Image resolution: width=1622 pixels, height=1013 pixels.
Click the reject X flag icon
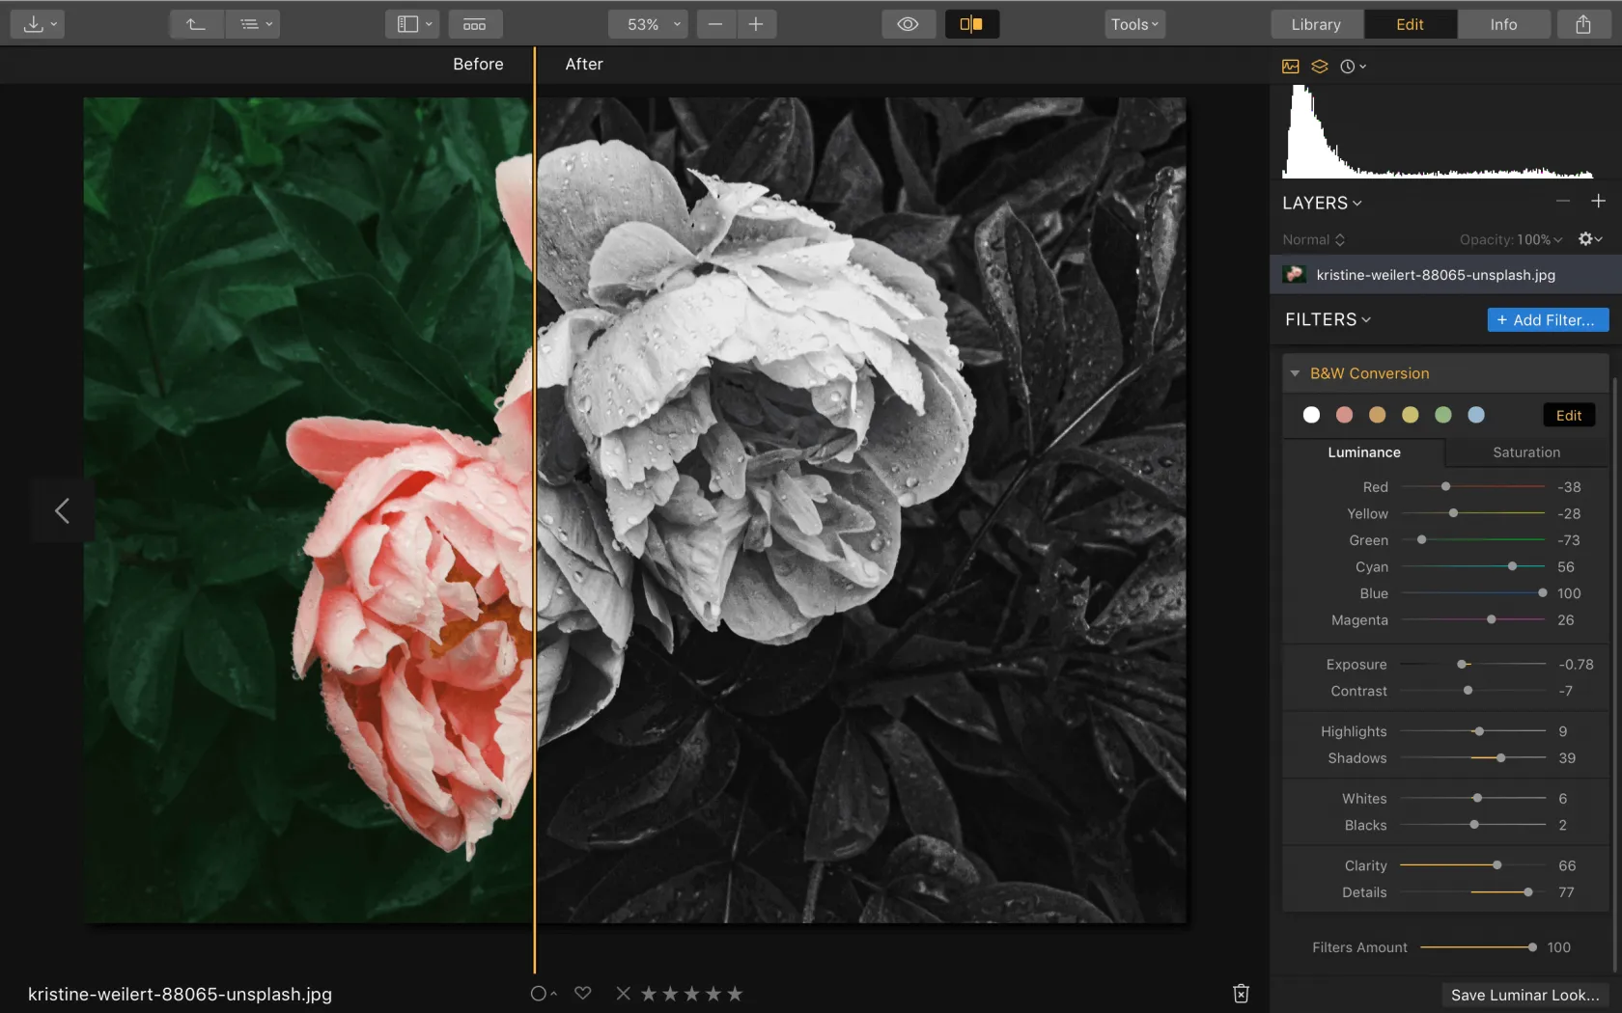(623, 993)
